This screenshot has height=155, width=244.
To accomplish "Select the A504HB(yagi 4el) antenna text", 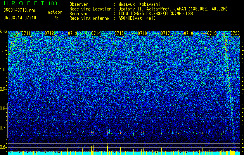I will (x=137, y=18).
